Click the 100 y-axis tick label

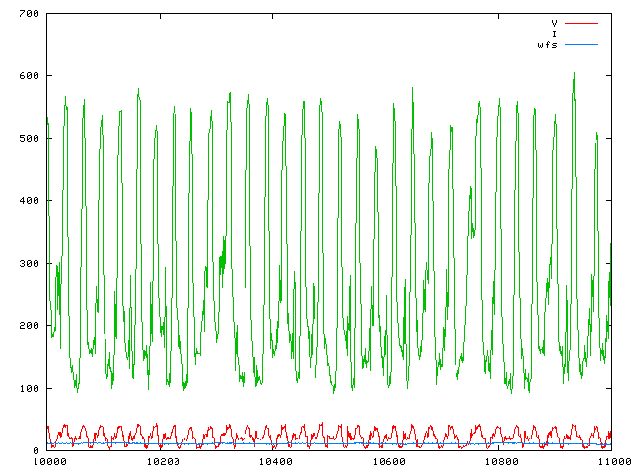click(29, 388)
